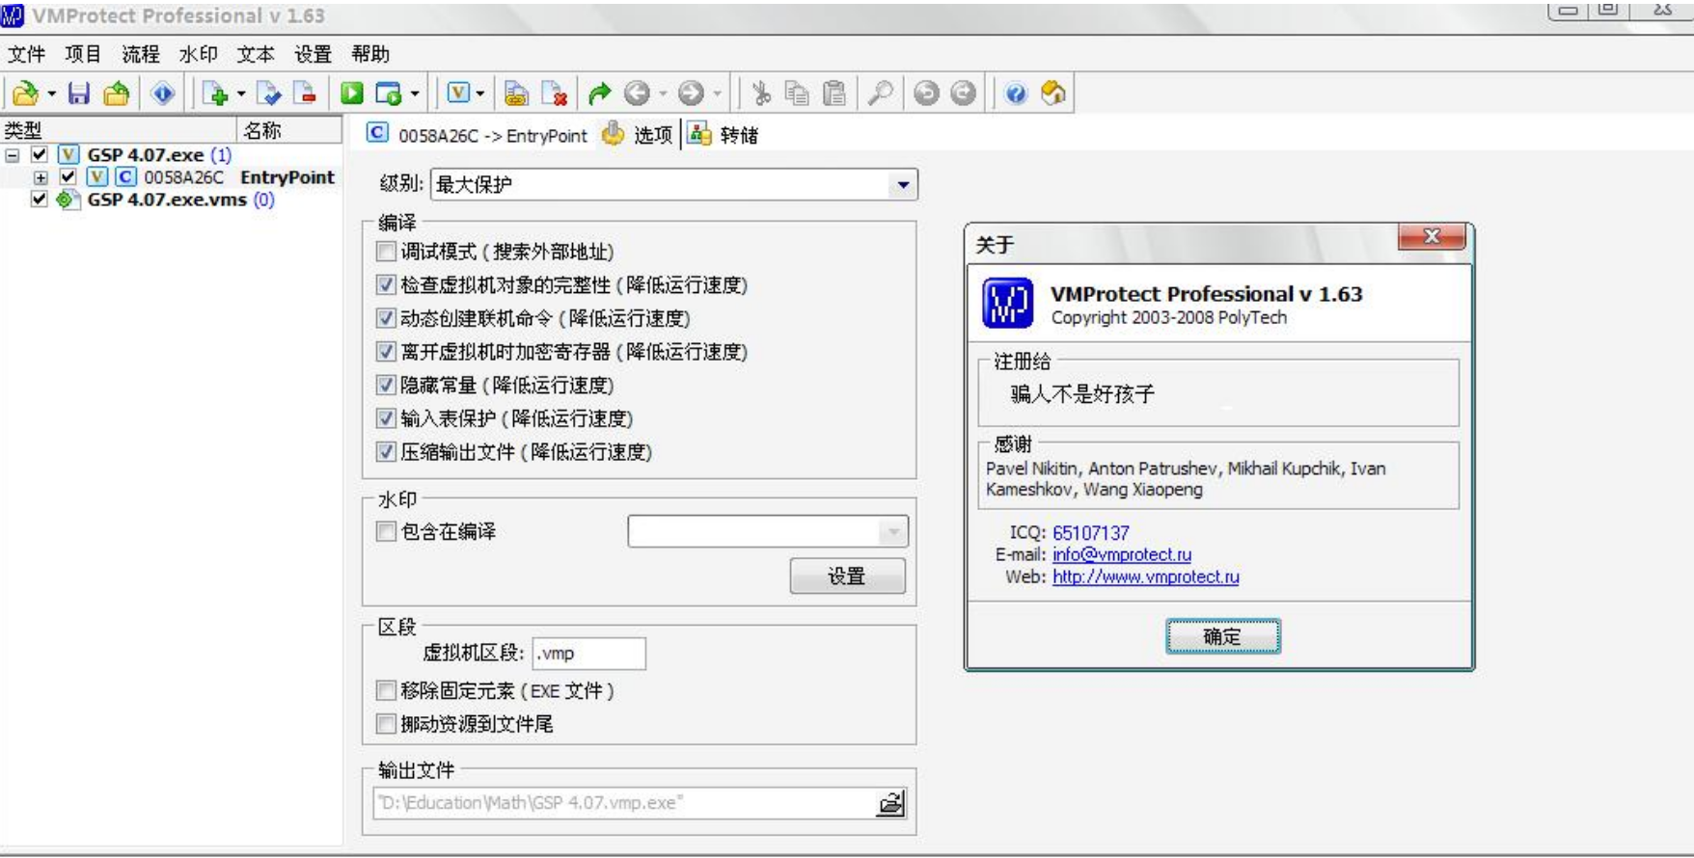
Task: Click the Redo circular arrow icon
Action: click(963, 94)
